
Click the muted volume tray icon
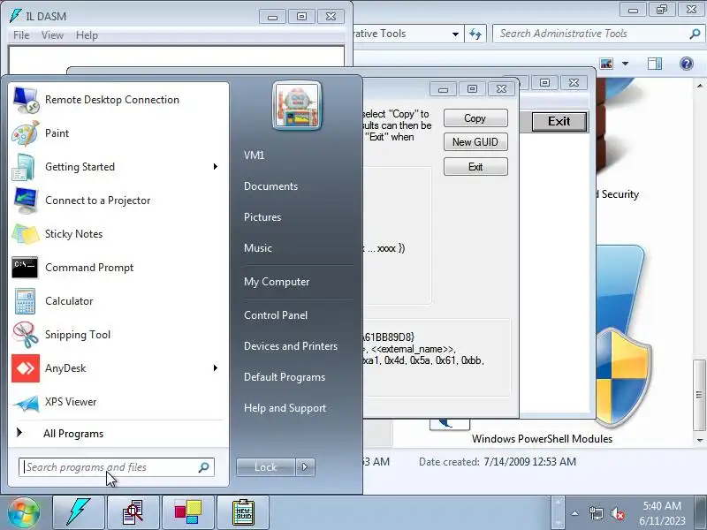617,513
